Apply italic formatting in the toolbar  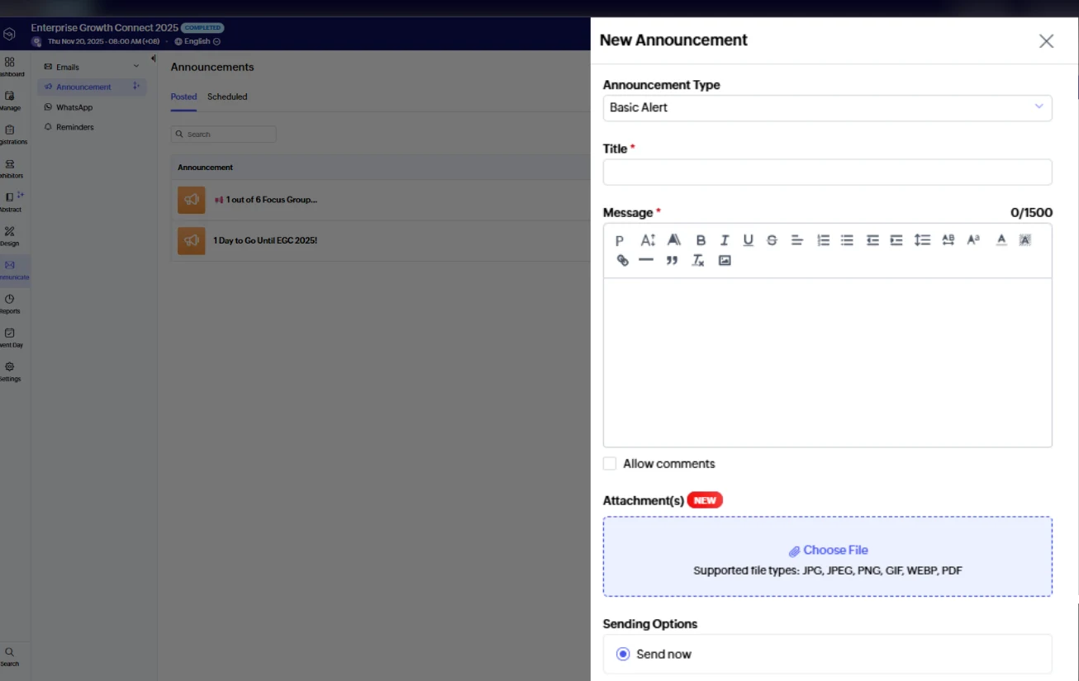[x=725, y=240]
